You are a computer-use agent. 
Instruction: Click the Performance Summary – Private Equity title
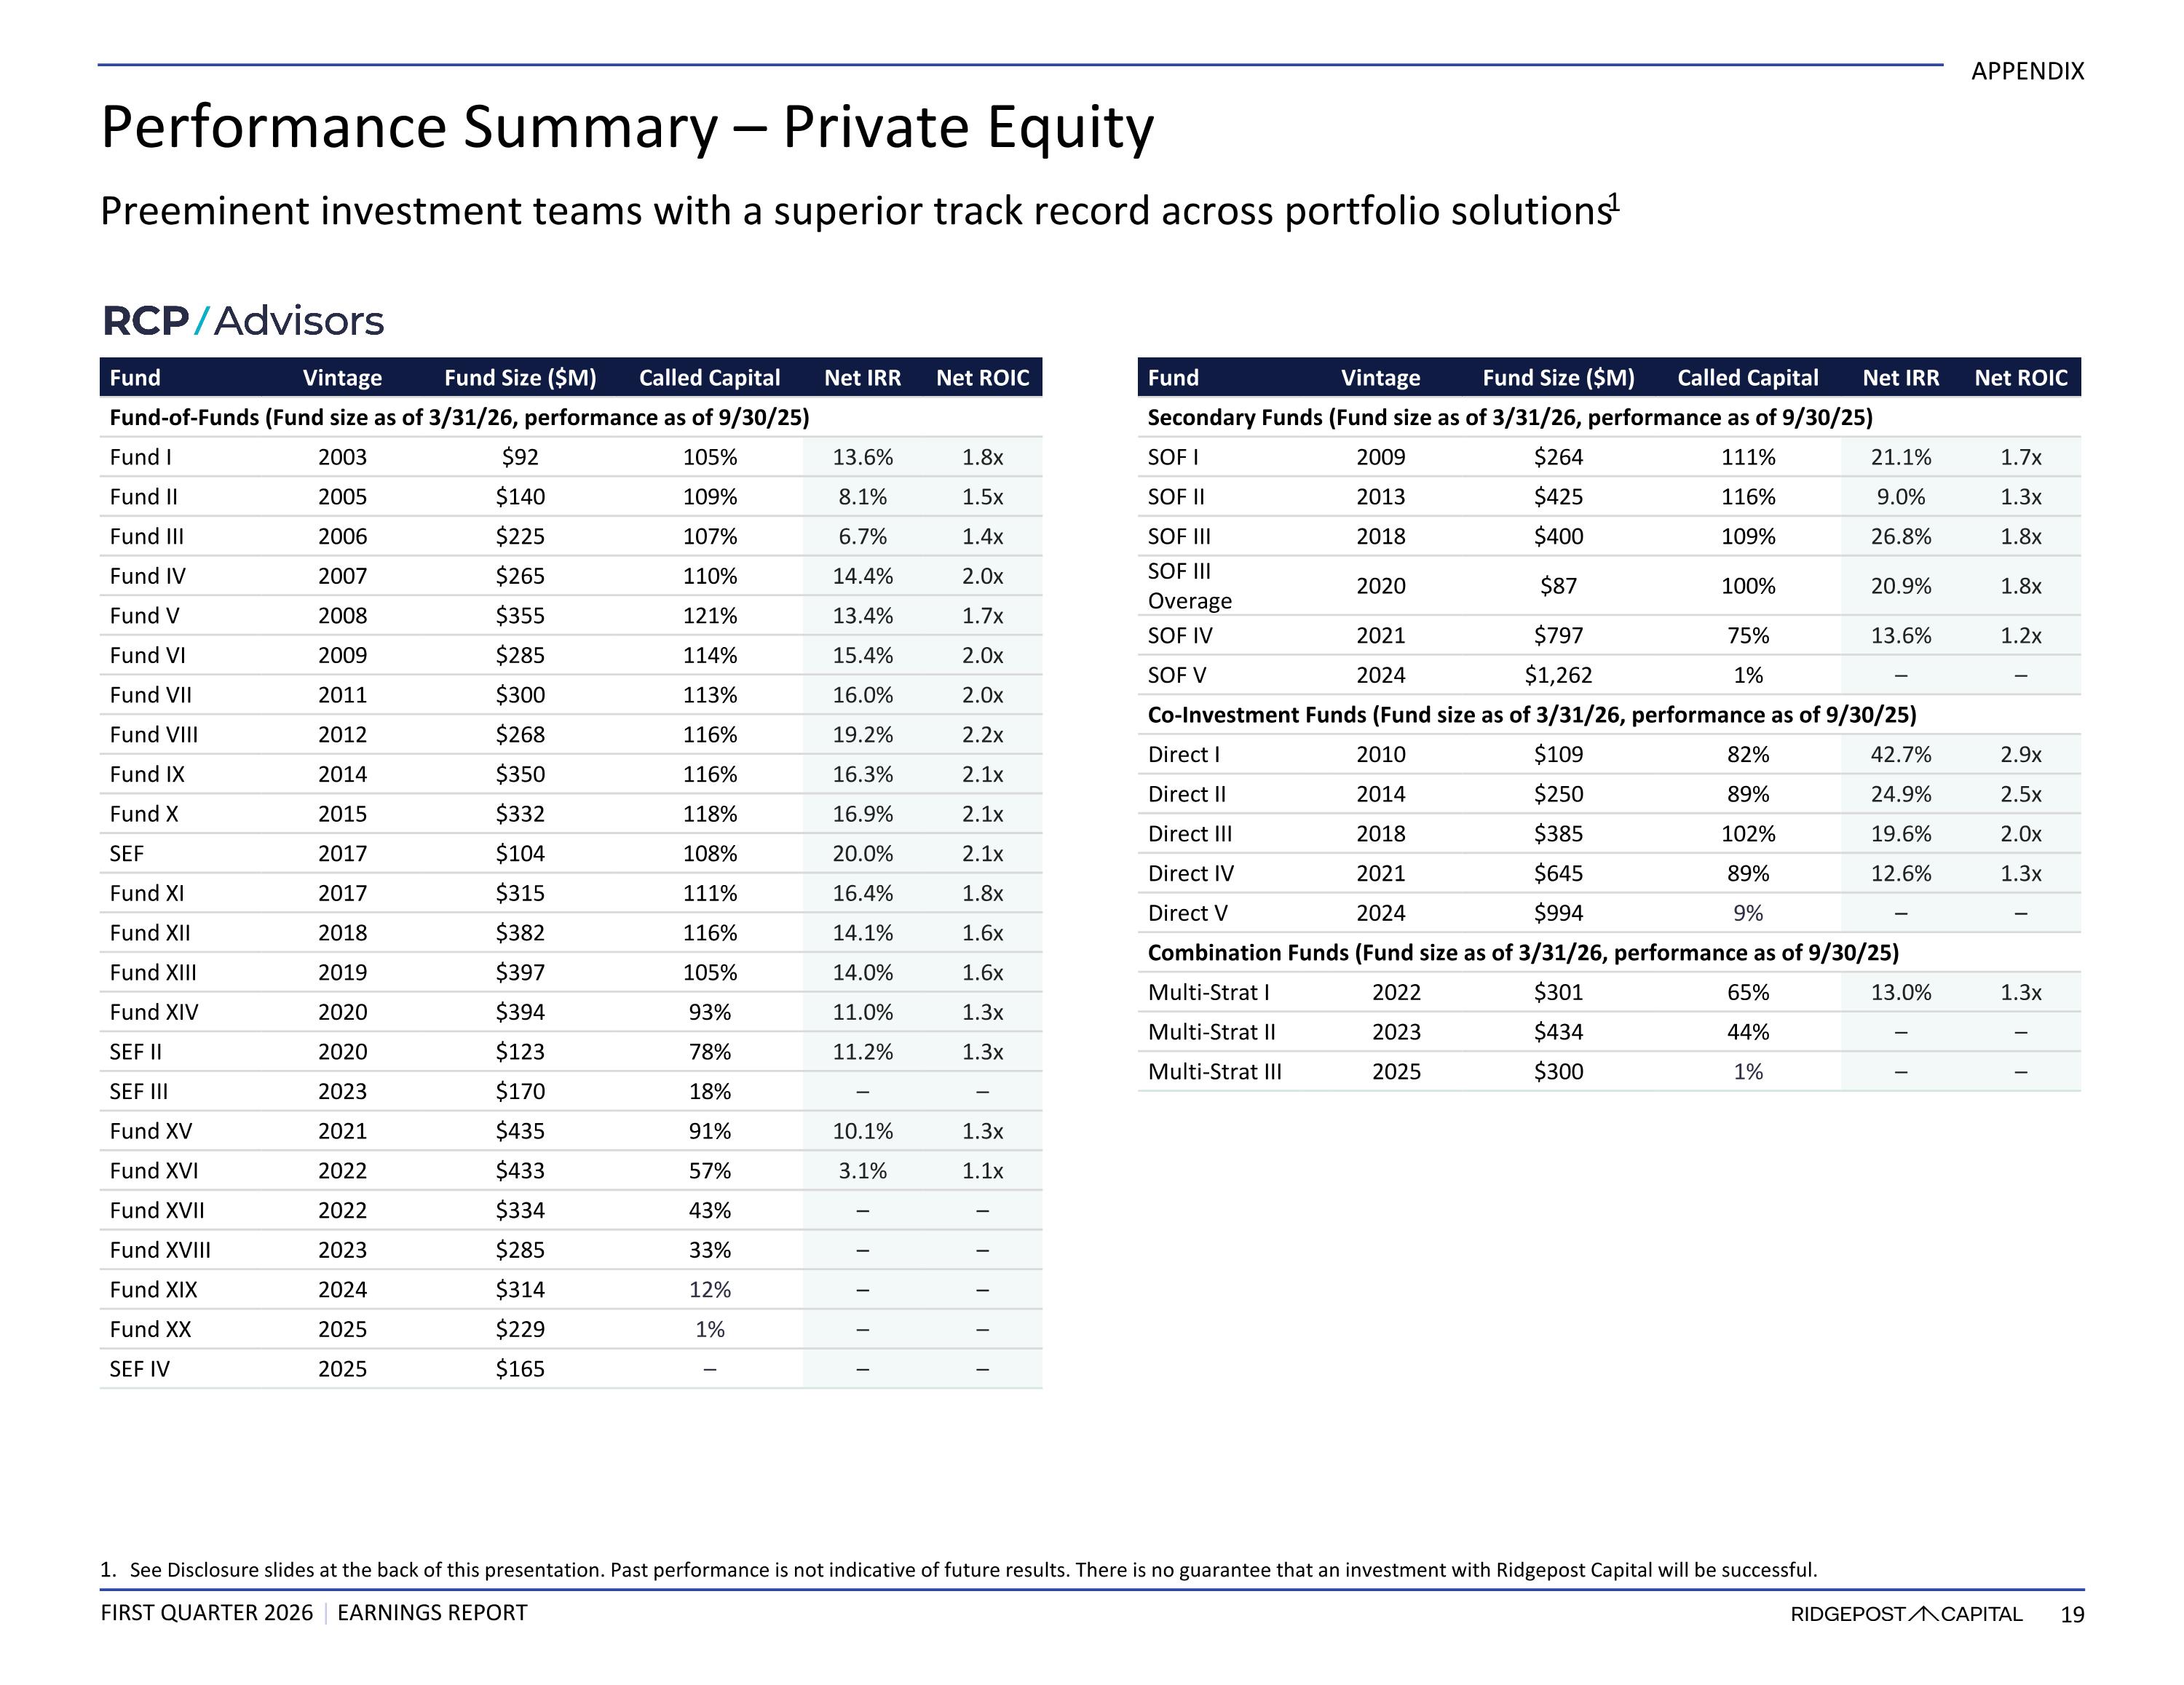click(627, 128)
